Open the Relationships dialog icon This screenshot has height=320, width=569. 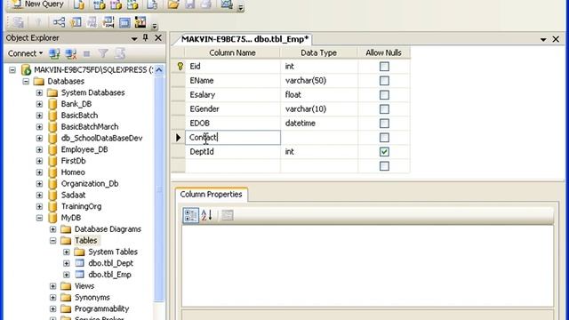pyautogui.click(x=59, y=22)
